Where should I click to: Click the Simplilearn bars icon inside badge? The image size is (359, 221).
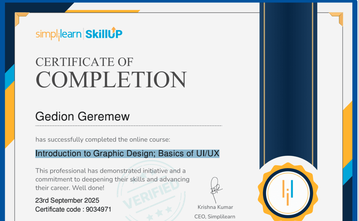(287, 193)
